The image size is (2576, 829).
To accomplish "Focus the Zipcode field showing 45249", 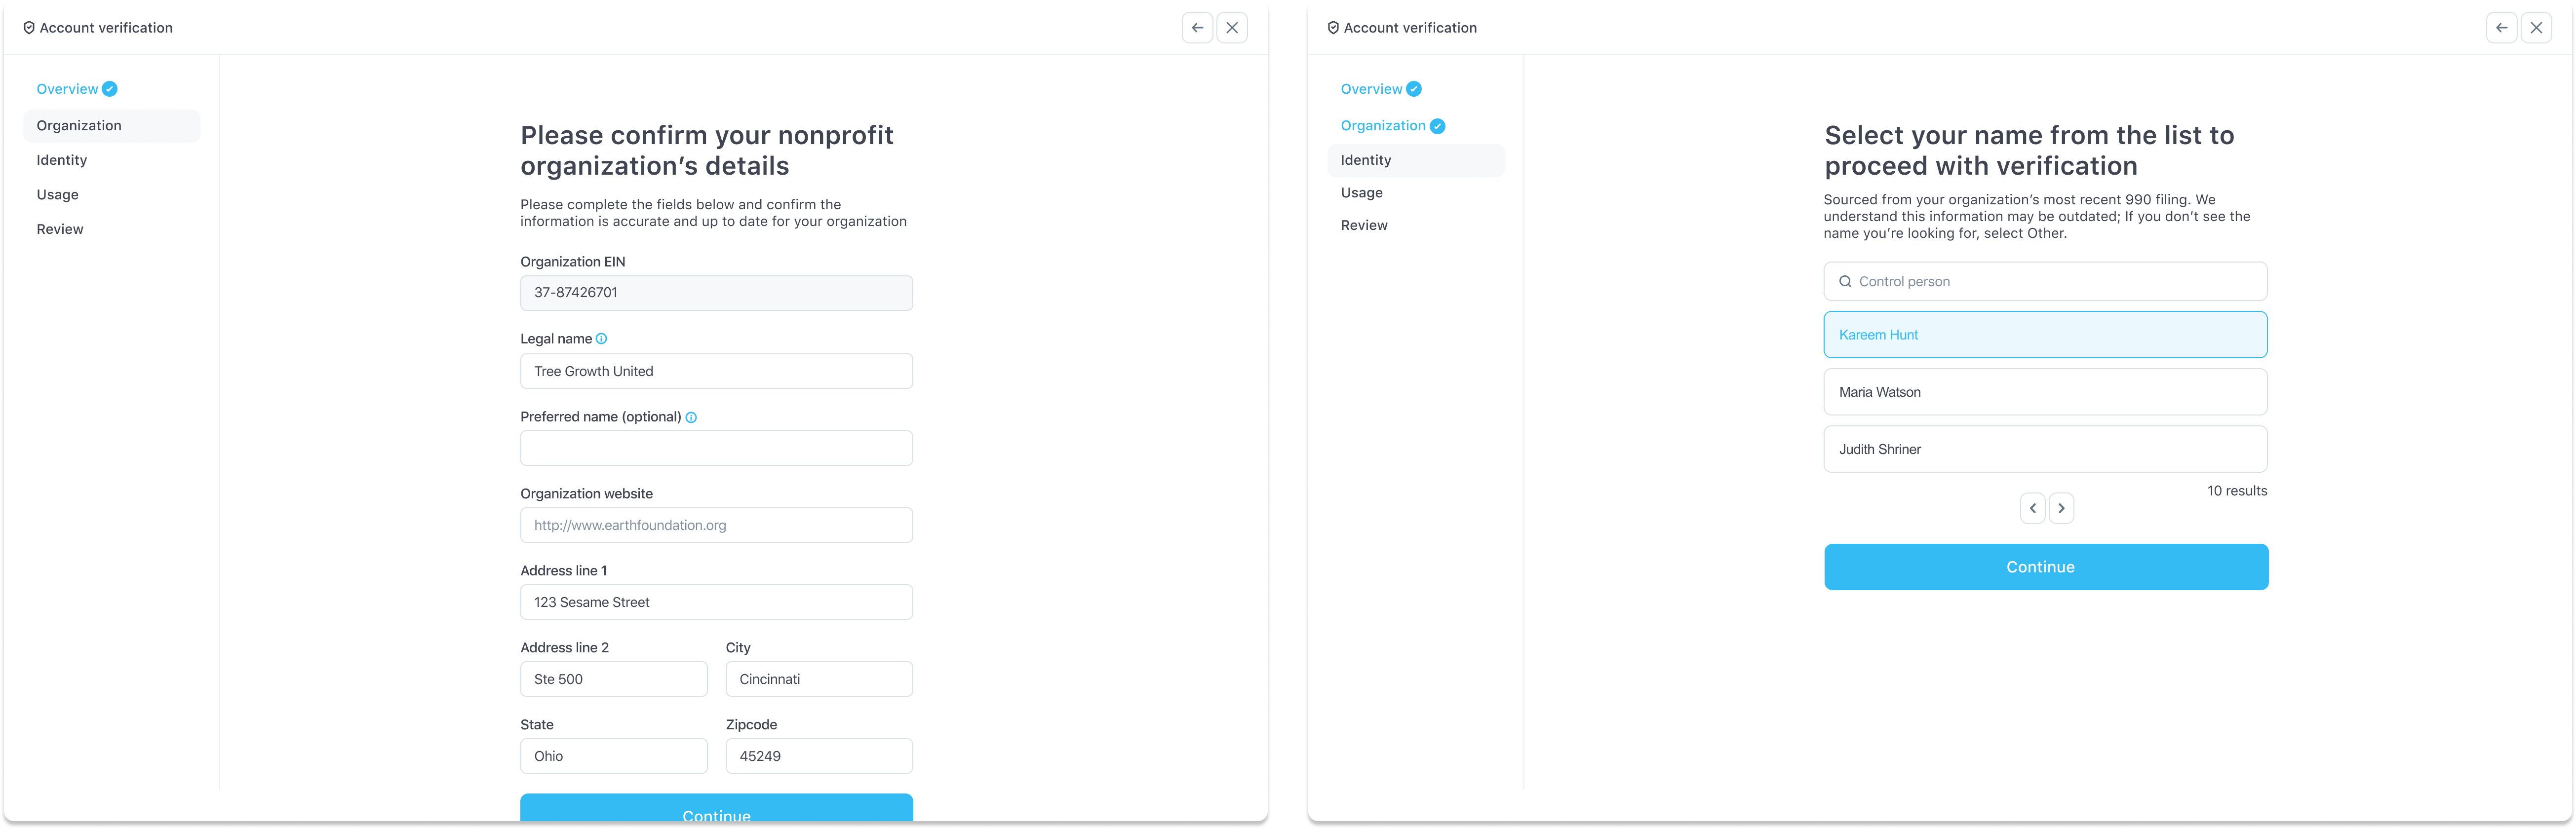I will [818, 756].
